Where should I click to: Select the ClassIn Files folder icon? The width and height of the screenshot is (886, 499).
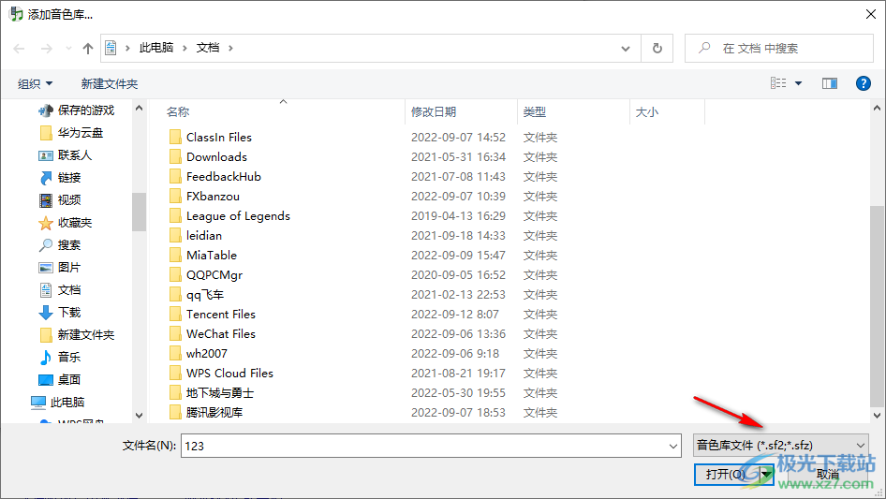[176, 138]
